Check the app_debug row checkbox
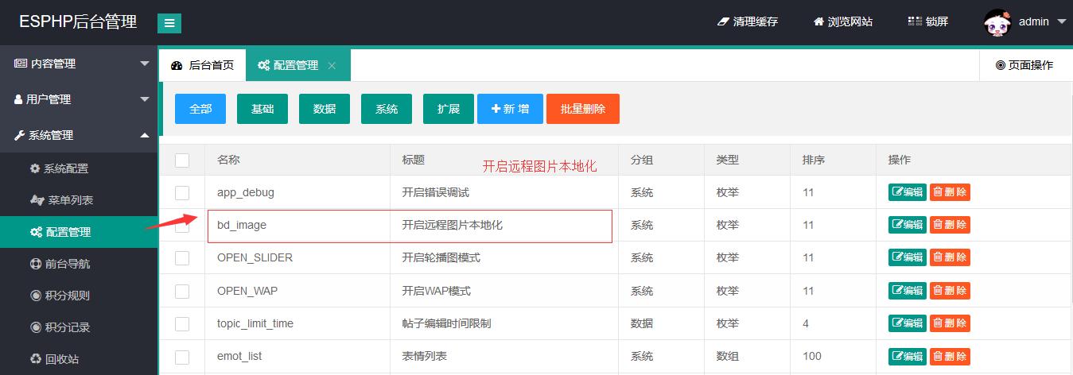Screen dimensions: 1073x375 point(182,192)
